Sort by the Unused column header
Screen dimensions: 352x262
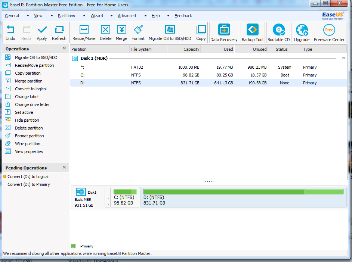(251, 49)
